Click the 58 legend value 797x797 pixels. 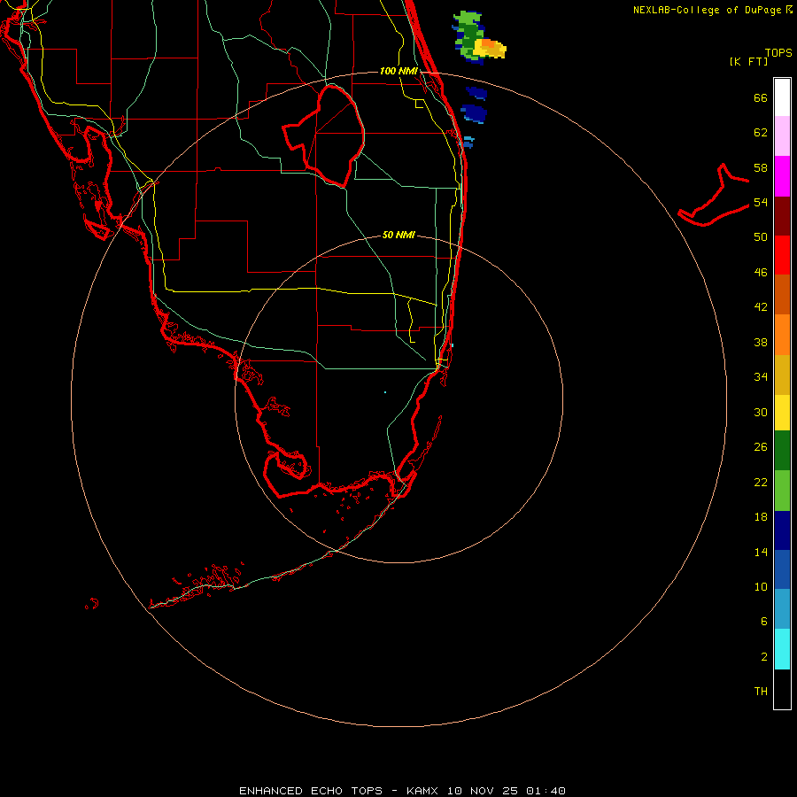pyautogui.click(x=761, y=167)
